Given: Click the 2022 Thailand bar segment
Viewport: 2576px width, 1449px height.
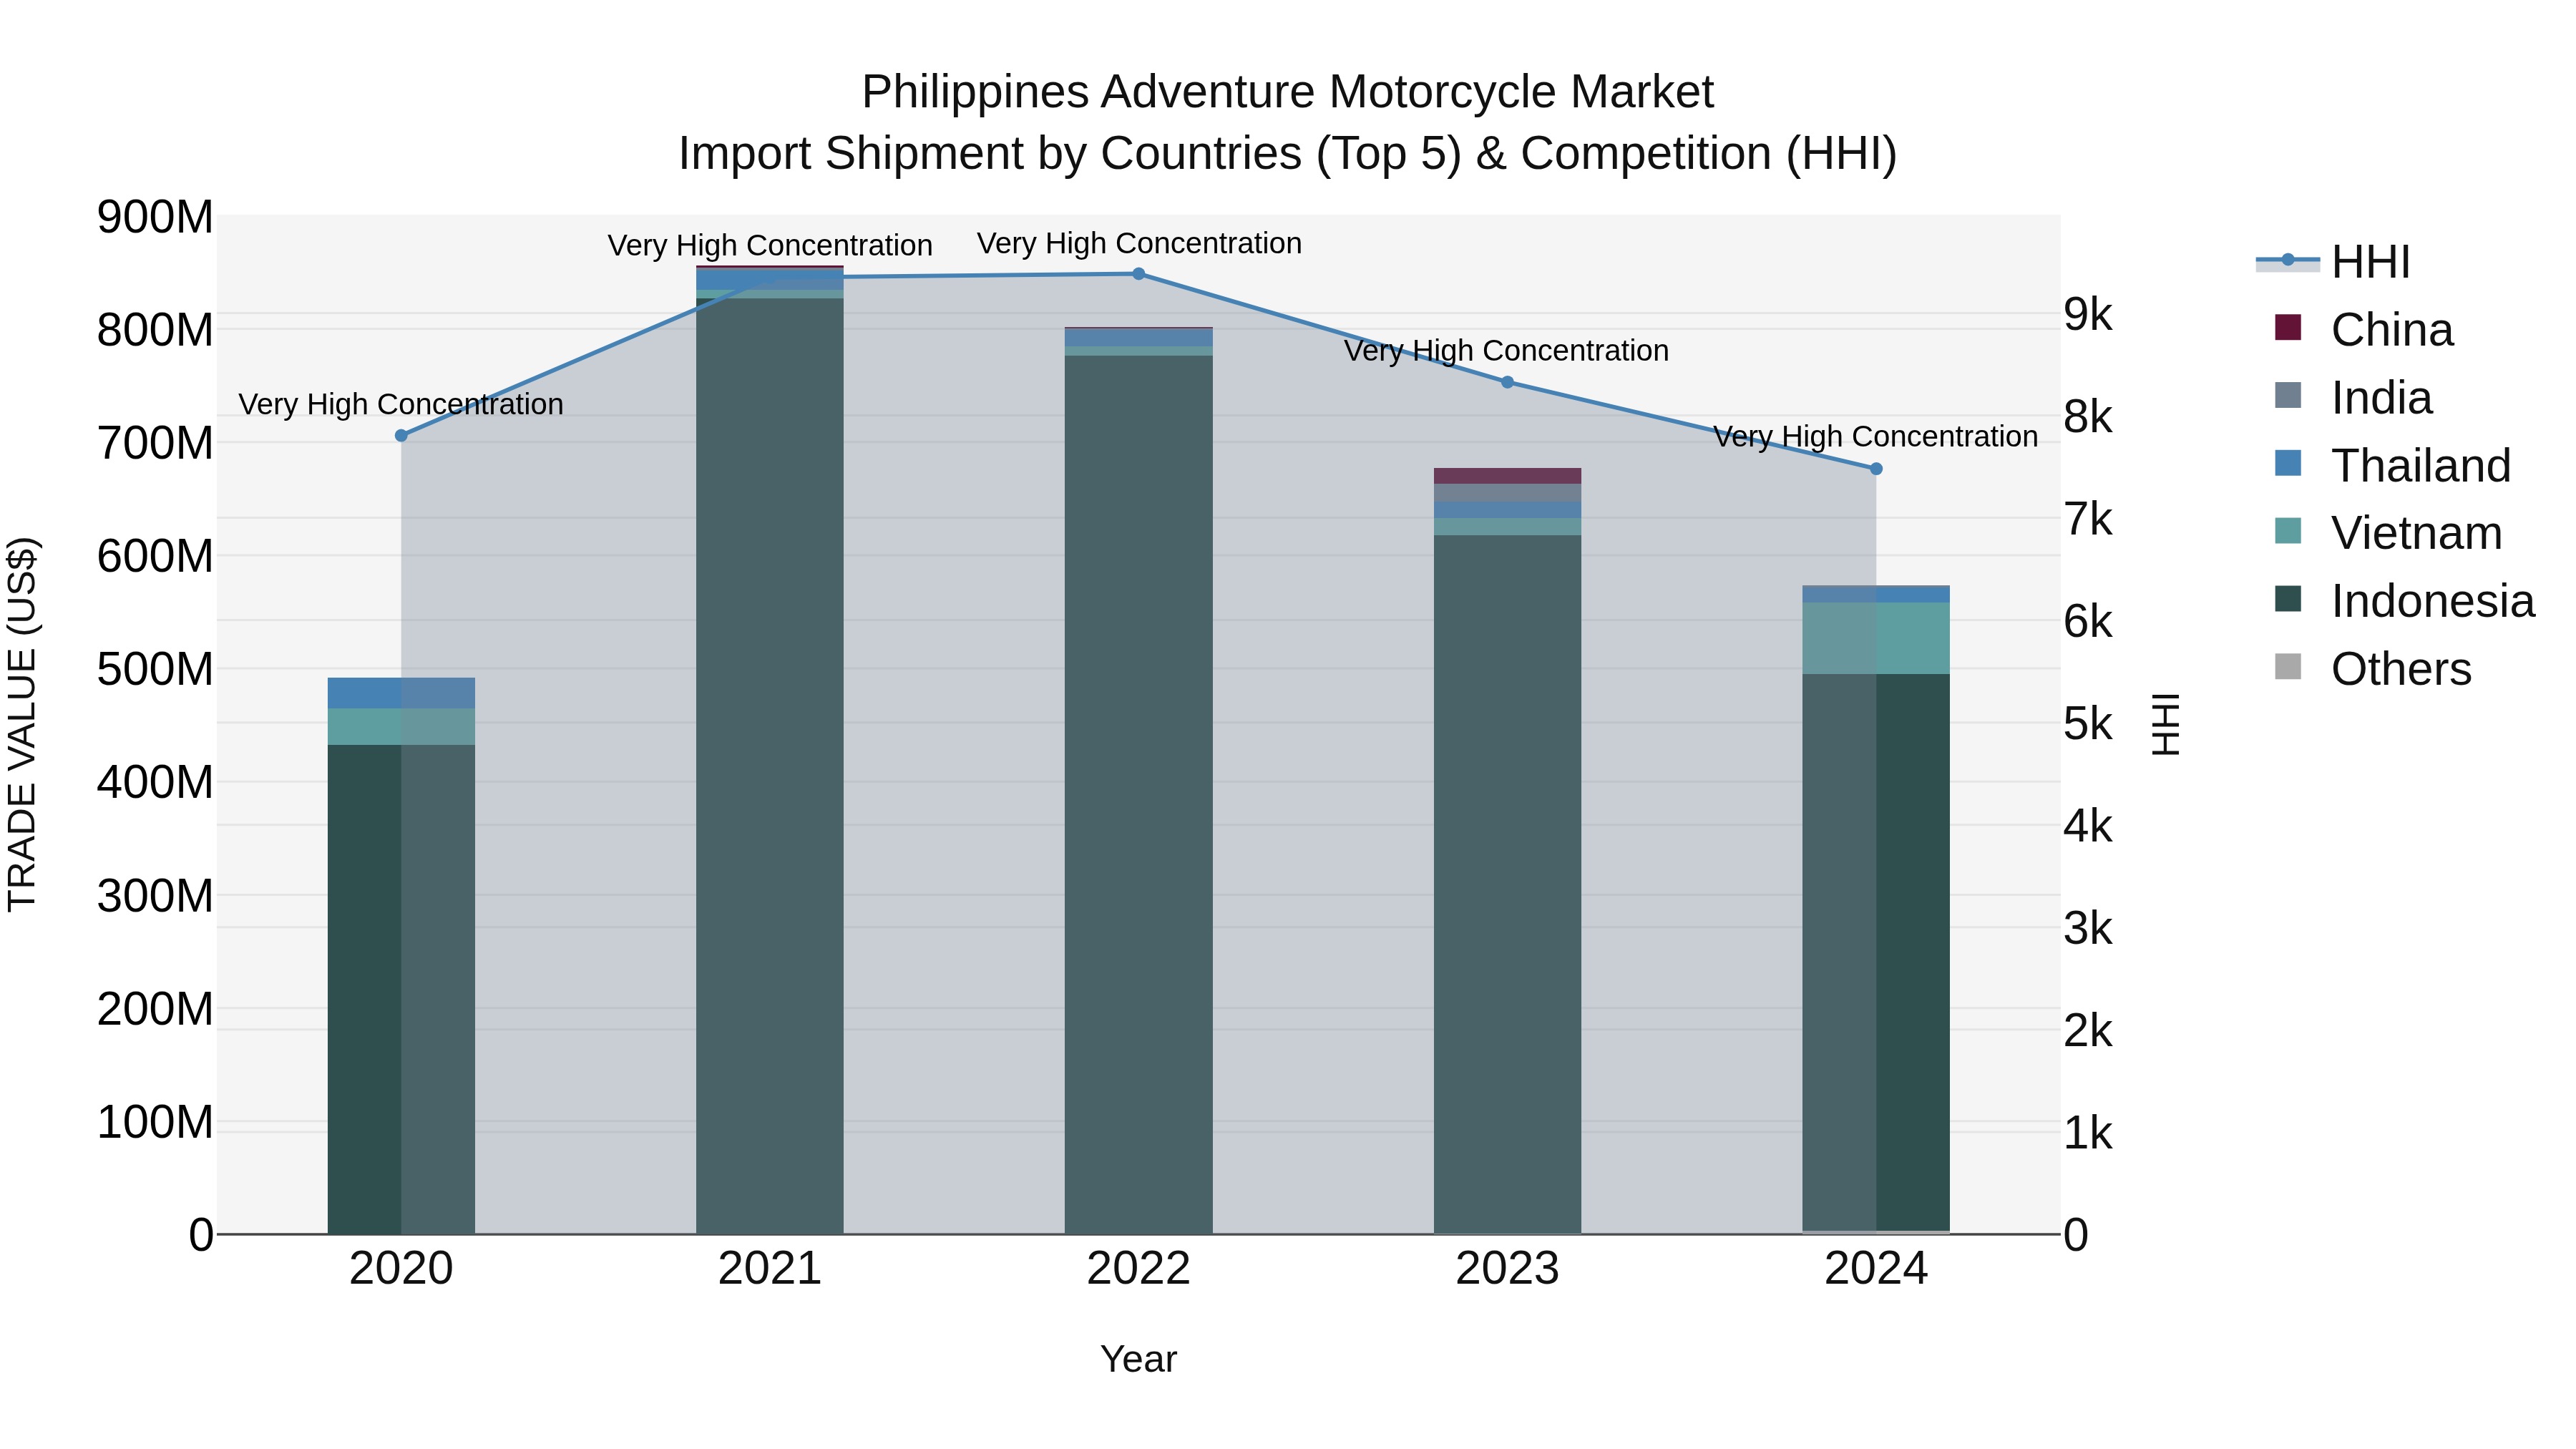Looking at the screenshot, I should click(x=1138, y=338).
